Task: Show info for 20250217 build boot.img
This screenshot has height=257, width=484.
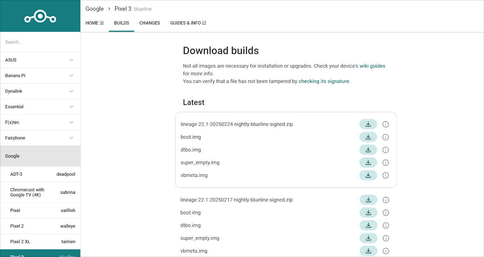Action: [x=385, y=213]
